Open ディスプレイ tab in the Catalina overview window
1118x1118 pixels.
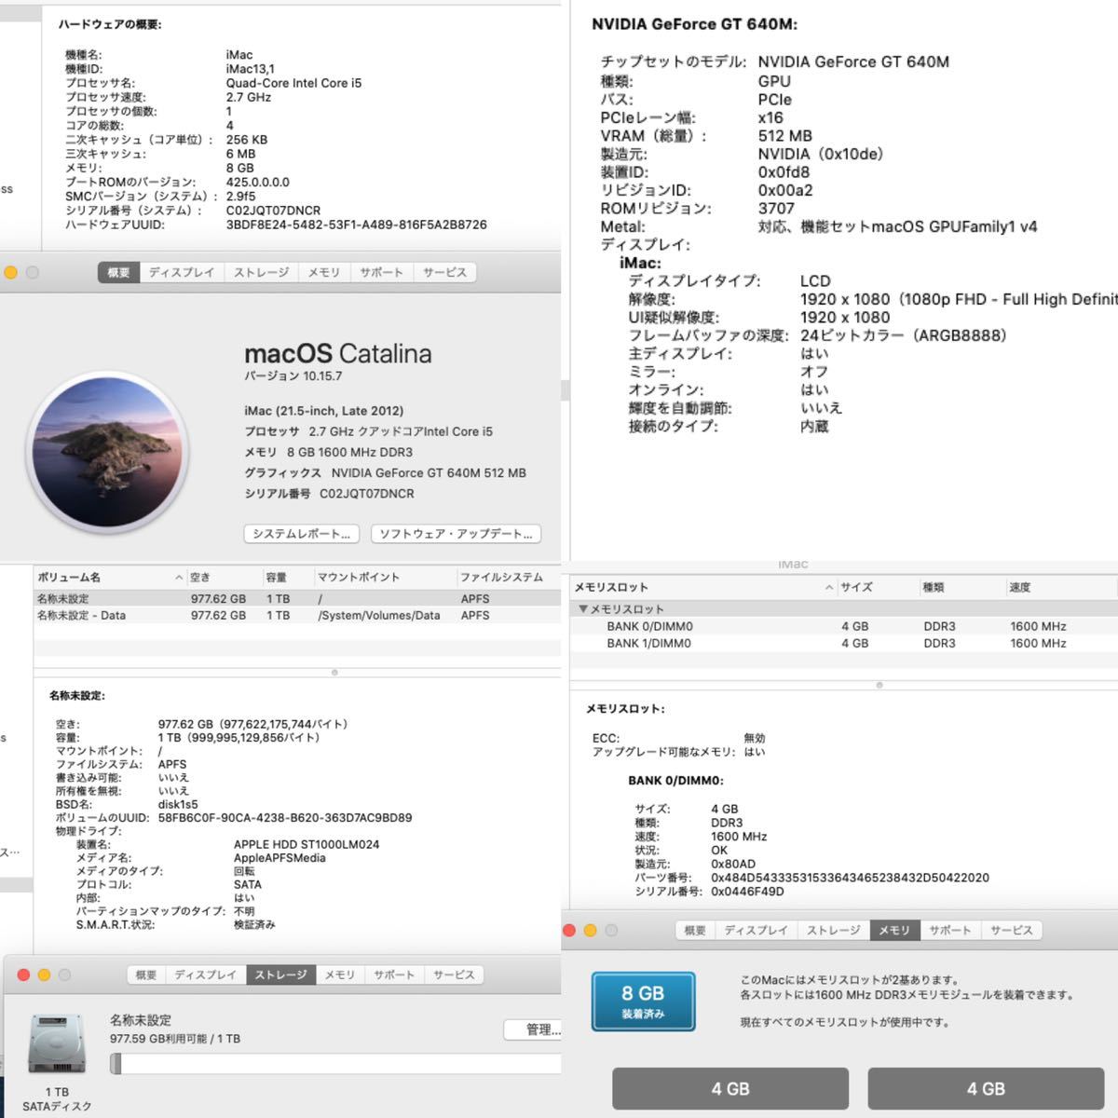tap(182, 272)
